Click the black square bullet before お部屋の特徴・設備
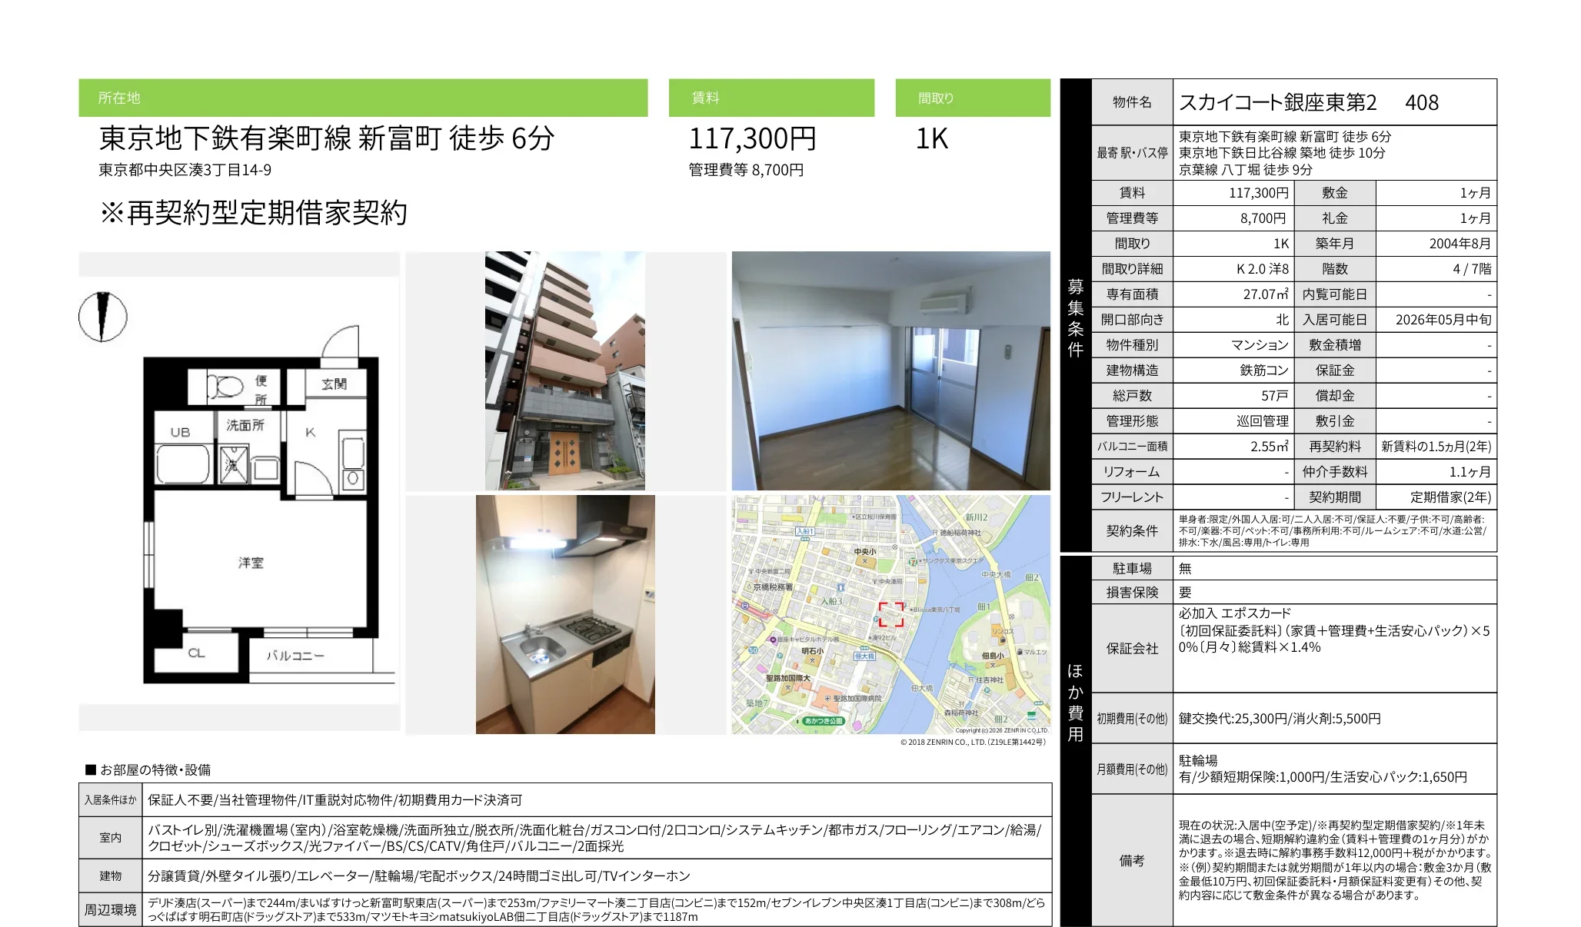The height and width of the screenshot is (927, 1581). coord(91,769)
